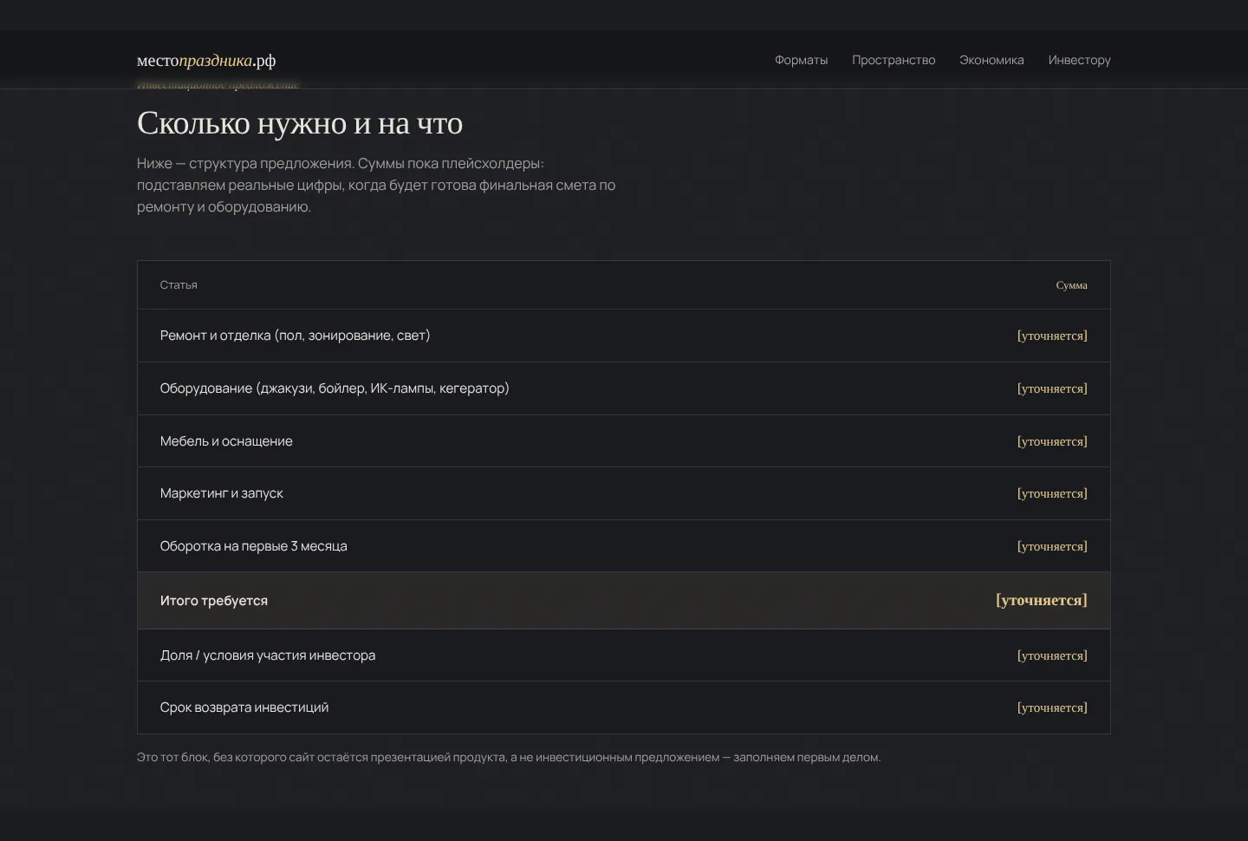Click the [уточняется] value for Доля инвестора
The width and height of the screenshot is (1248, 841).
coord(1052,655)
